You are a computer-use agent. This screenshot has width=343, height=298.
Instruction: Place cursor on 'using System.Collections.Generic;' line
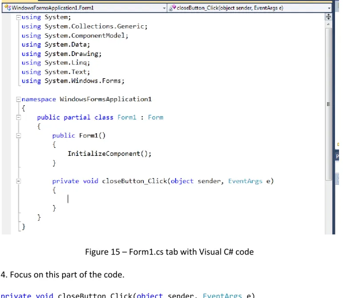85,27
